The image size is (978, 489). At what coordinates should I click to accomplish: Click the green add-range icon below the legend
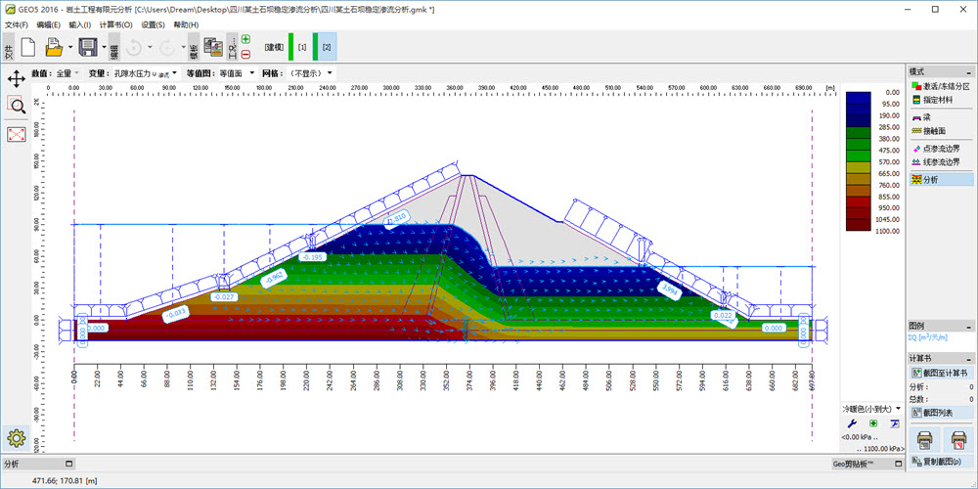(x=873, y=423)
